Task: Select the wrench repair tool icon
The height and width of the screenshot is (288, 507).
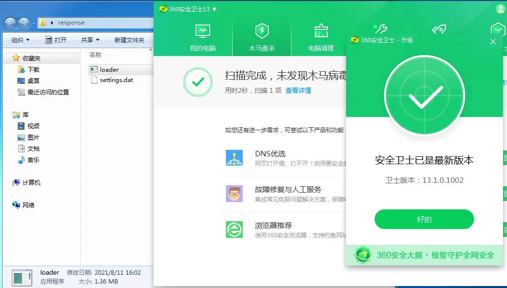Action: click(x=380, y=29)
